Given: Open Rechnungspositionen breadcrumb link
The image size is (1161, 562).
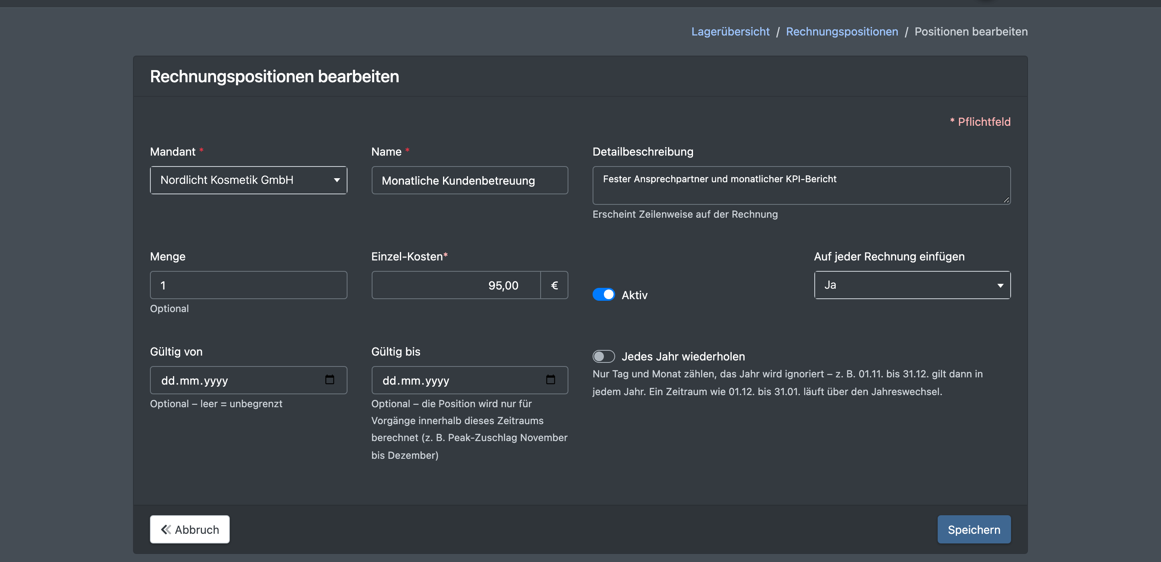Looking at the screenshot, I should pyautogui.click(x=842, y=31).
